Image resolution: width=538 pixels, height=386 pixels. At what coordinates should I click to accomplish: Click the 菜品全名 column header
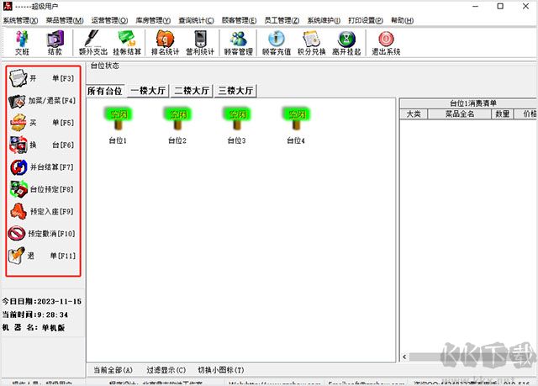point(460,114)
